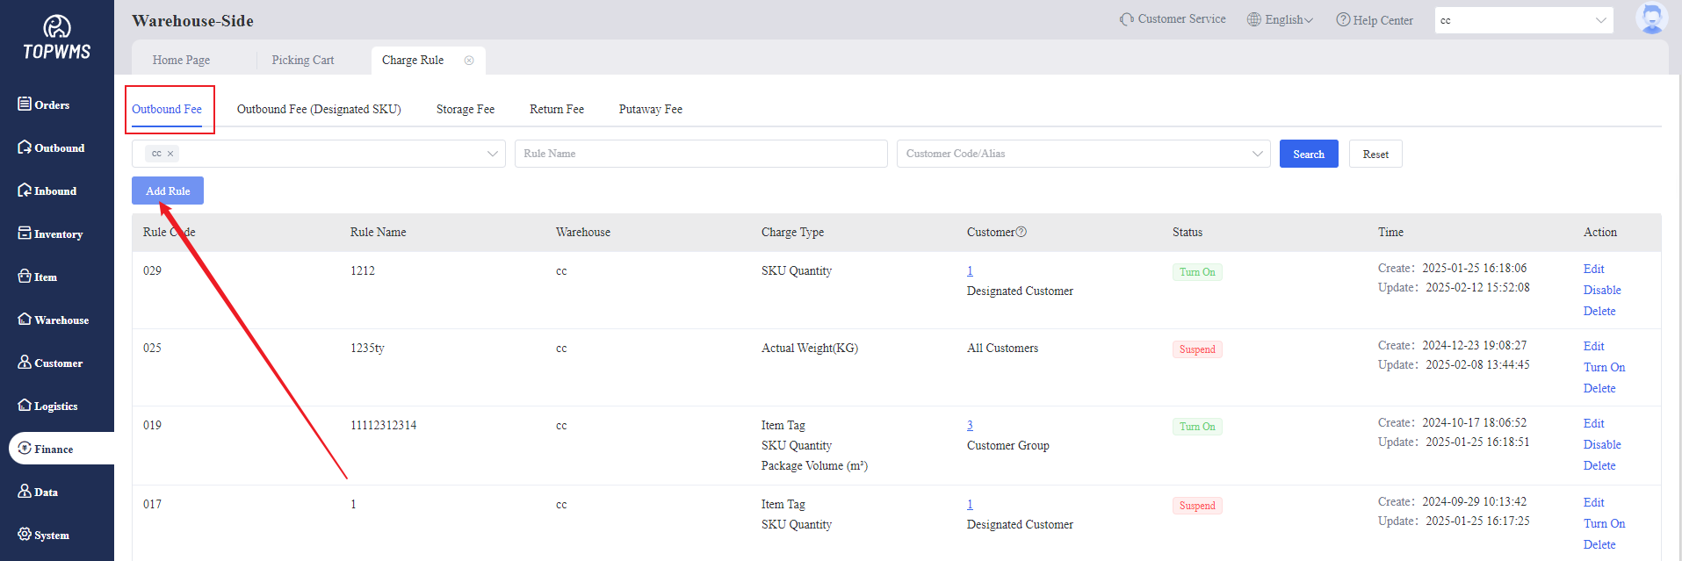Open the Customer Code/Alias dropdown
This screenshot has width=1682, height=561.
pos(1082,154)
